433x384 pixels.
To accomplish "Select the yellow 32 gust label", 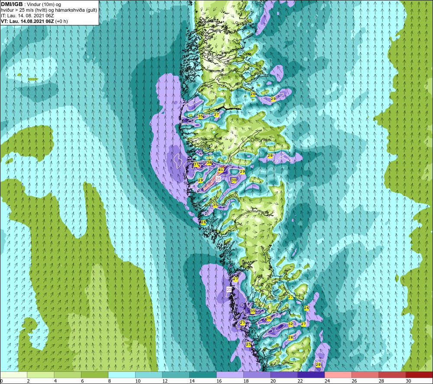I will pyautogui.click(x=291, y=324).
